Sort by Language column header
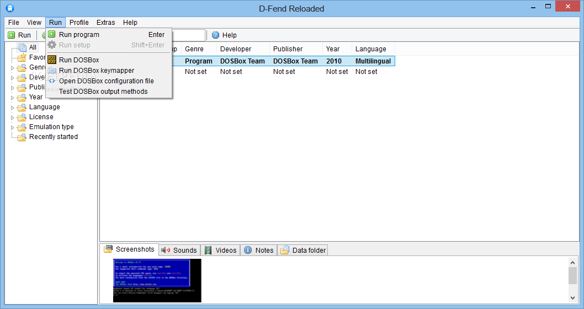584x309 pixels. pos(373,49)
